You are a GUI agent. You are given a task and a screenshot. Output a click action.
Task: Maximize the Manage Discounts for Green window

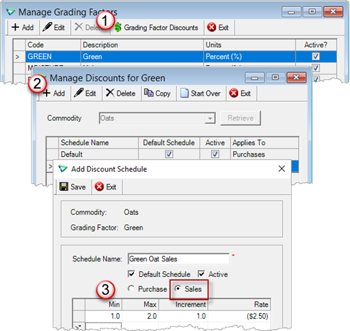pyautogui.click(x=275, y=78)
